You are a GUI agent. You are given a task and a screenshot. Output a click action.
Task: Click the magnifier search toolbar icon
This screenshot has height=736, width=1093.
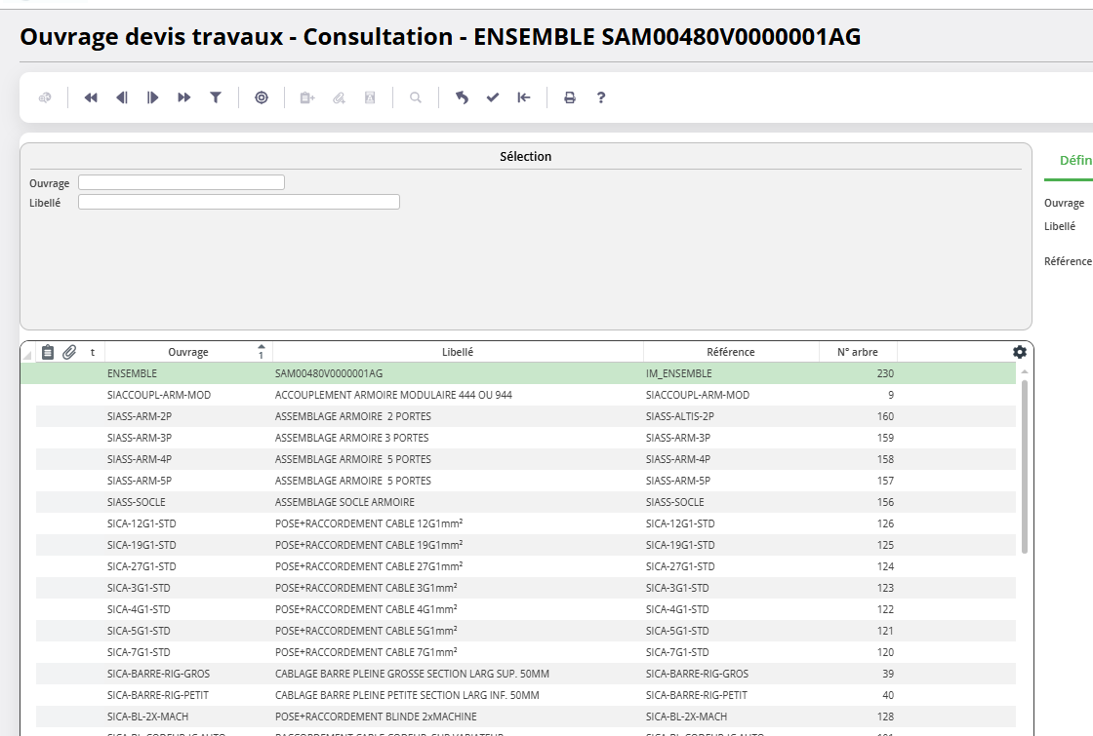(416, 97)
